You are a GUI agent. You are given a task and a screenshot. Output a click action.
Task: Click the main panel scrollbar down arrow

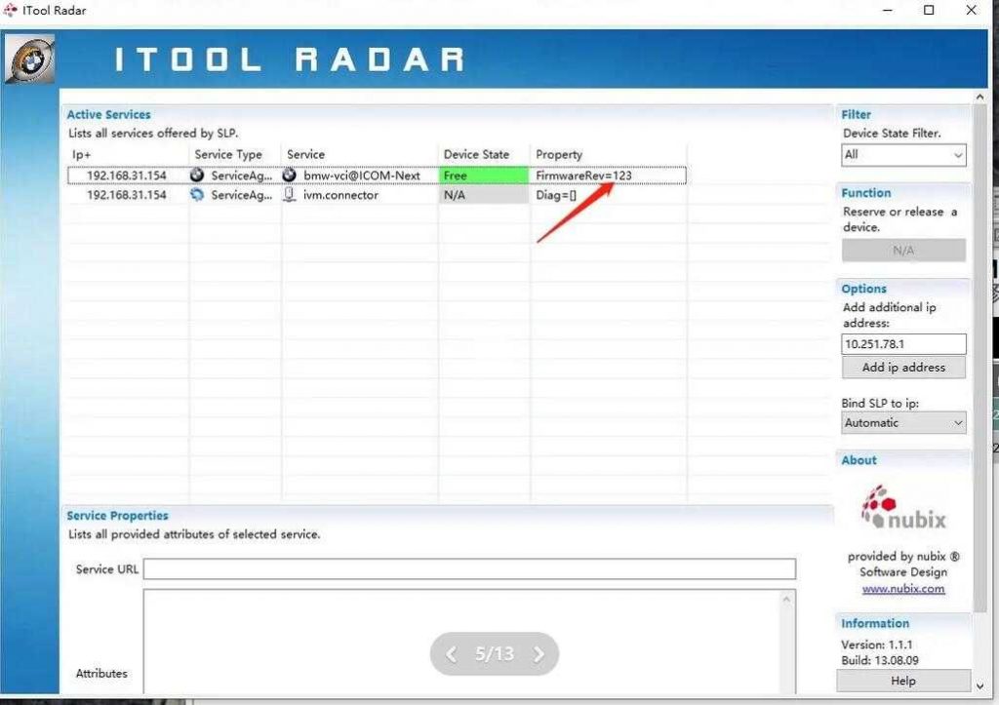(979, 686)
